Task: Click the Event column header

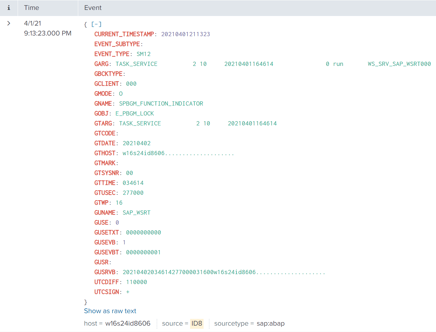Action: 93,8
